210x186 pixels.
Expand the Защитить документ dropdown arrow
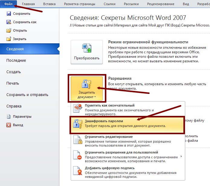pos(95,97)
